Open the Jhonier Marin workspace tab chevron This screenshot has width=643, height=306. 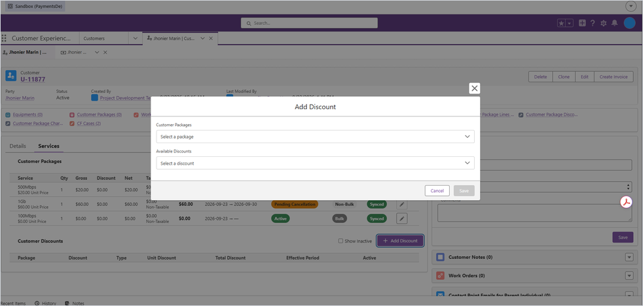(x=202, y=38)
